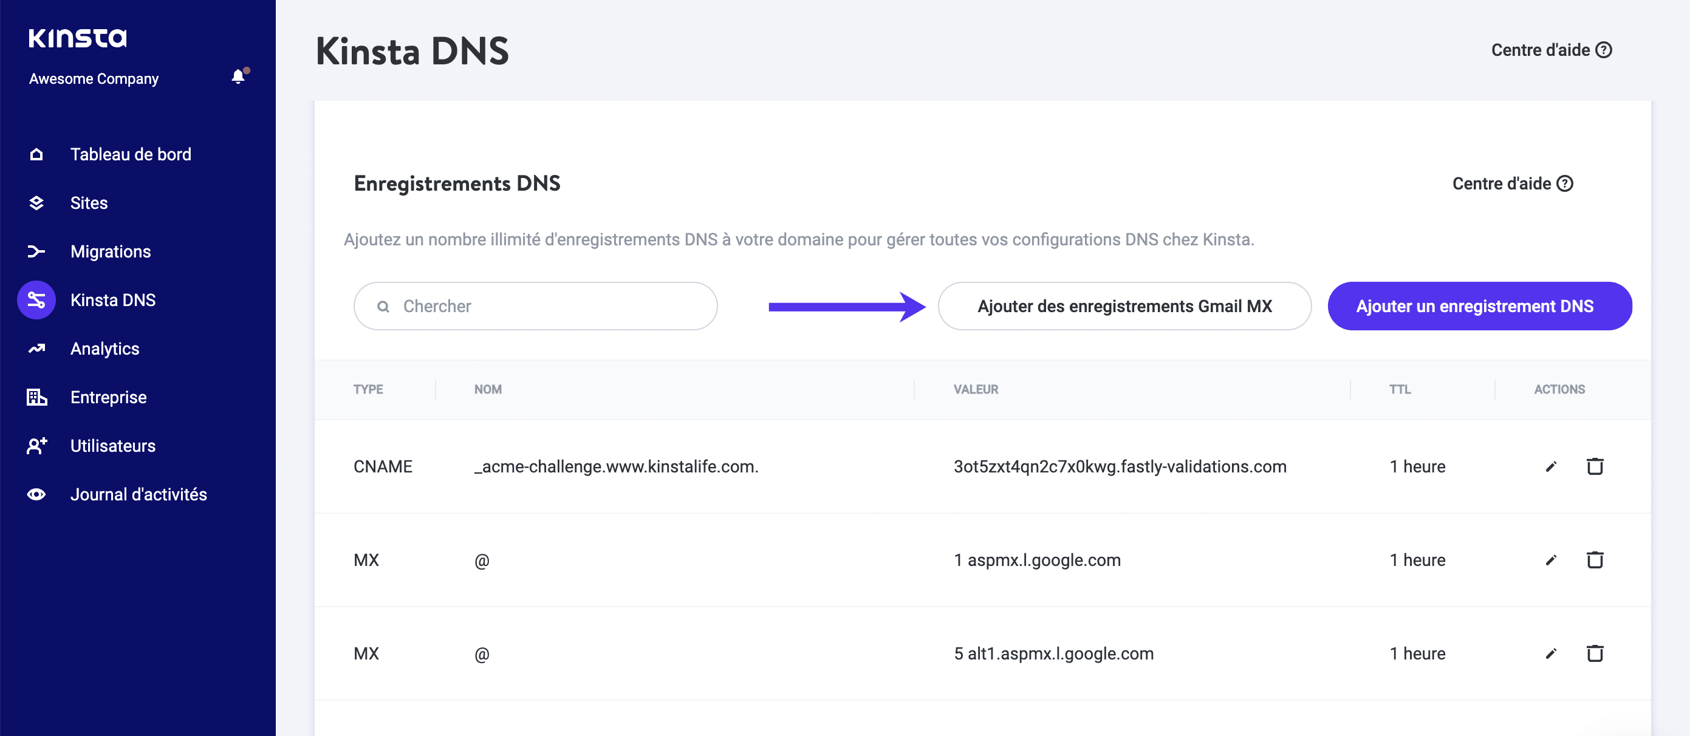Click the VALEUR column header
The height and width of the screenshot is (736, 1690).
976,390
